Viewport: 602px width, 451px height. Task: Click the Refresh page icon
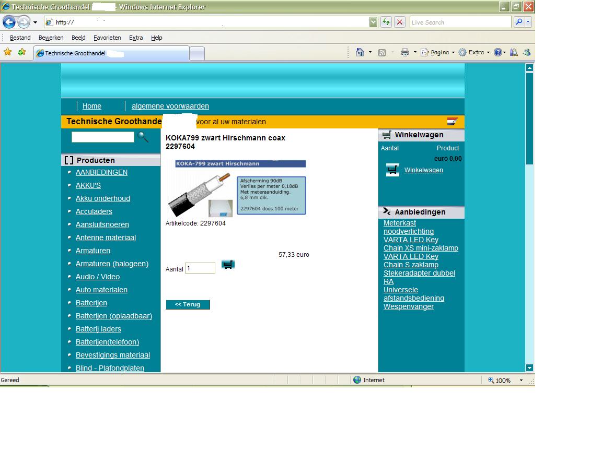(x=386, y=22)
